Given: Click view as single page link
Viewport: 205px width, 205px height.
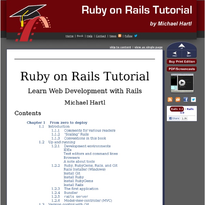Looking at the screenshot, I should 148,47.
